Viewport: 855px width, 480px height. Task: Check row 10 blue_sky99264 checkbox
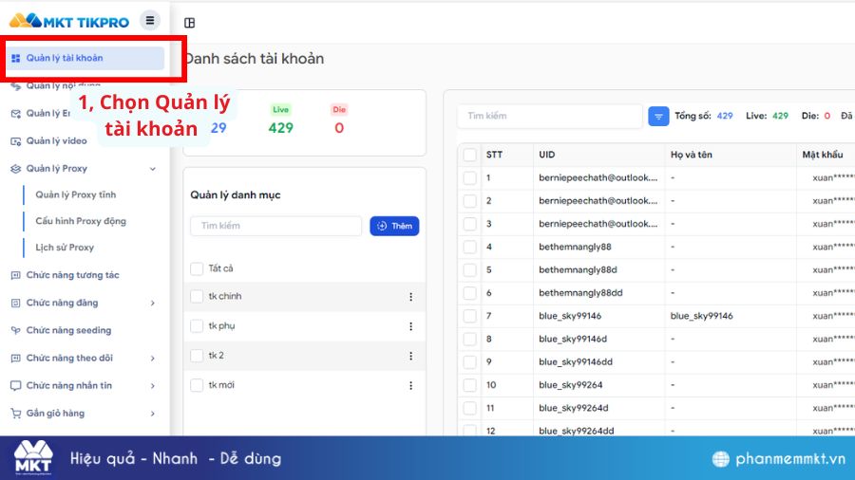[x=469, y=385]
